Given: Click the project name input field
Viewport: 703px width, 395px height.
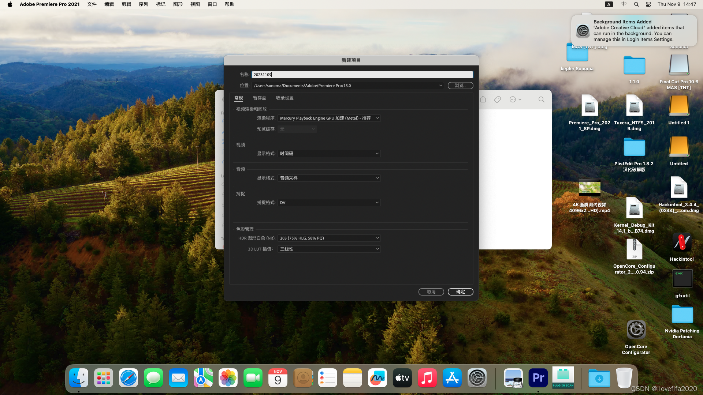Looking at the screenshot, I should 362,75.
